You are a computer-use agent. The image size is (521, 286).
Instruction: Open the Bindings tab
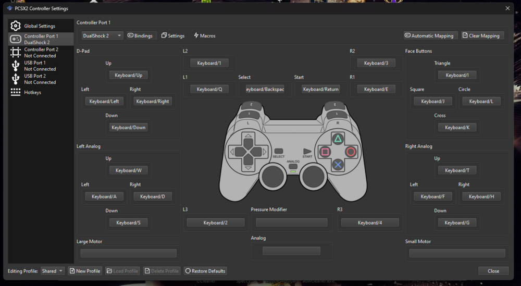click(140, 36)
